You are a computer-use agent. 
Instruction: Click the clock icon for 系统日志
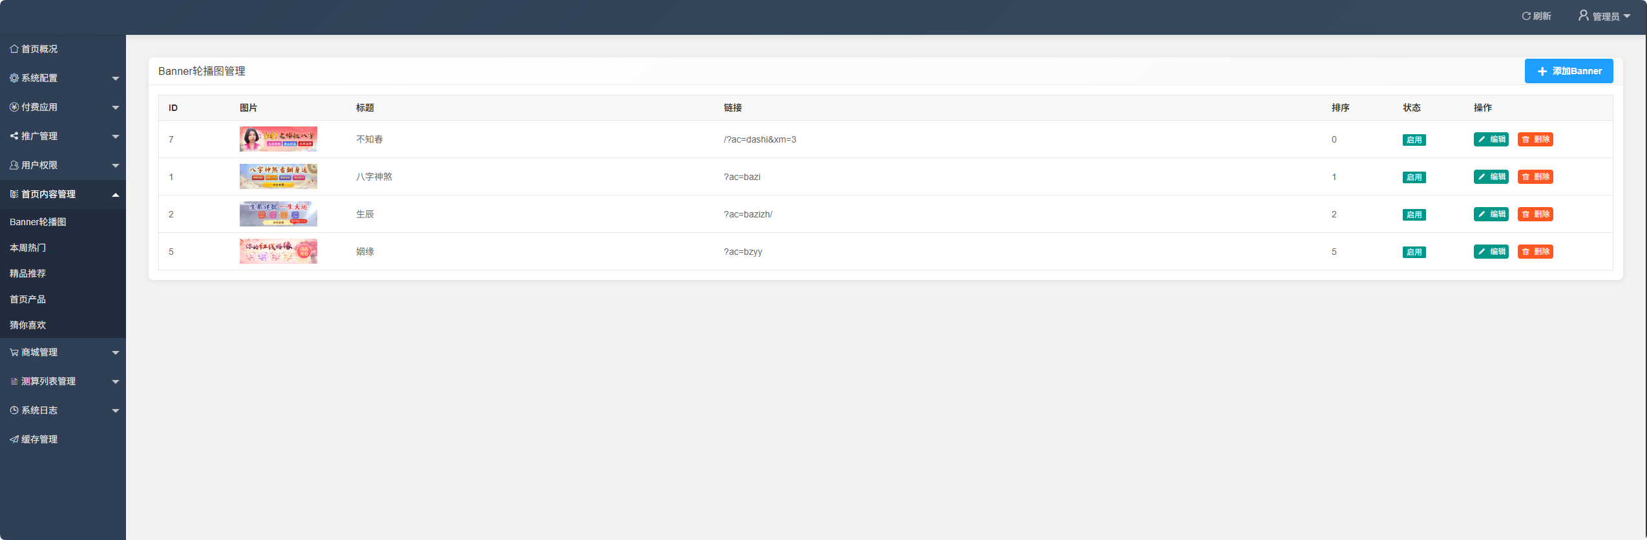click(14, 410)
